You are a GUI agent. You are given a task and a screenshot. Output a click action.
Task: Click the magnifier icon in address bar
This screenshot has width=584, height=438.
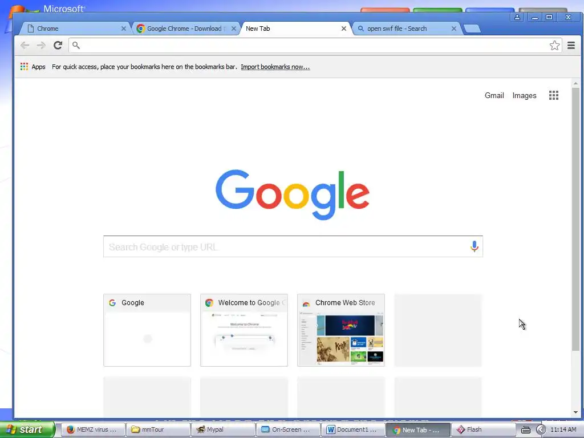pos(76,46)
